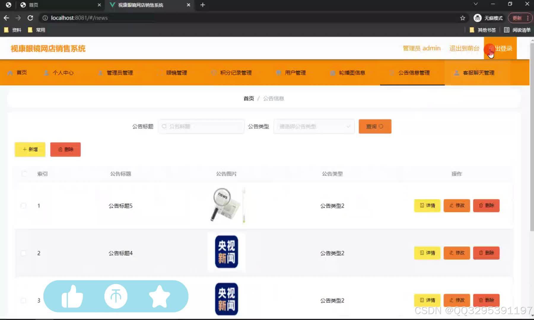Click the star favorite icon
Screen dimensions: 534x320
[x=159, y=296]
